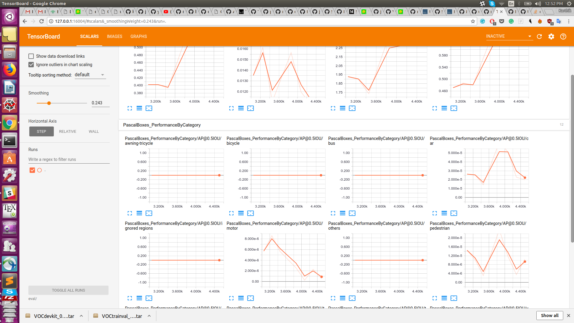
Task: Open TensorBoard help icon
Action: tap(563, 36)
